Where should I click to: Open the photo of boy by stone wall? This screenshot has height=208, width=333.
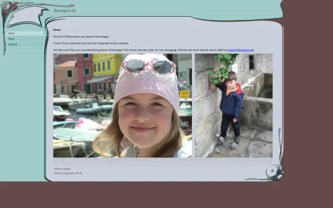click(x=234, y=105)
